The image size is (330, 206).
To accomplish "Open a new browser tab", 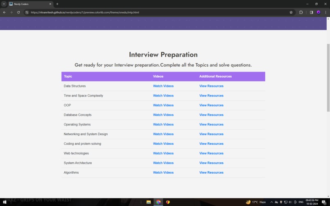I will [57, 4].
